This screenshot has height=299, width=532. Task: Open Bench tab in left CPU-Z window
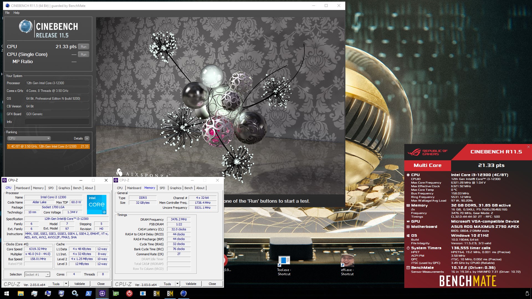tap(77, 188)
